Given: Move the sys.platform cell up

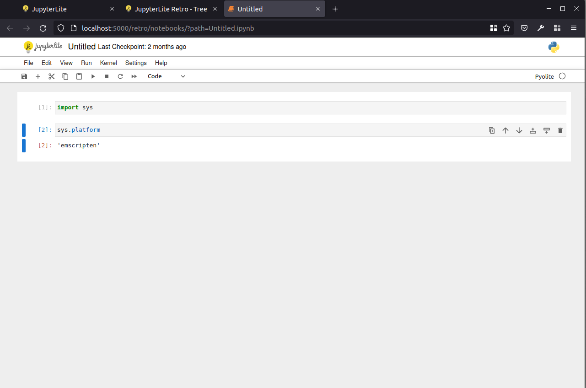Looking at the screenshot, I should [505, 130].
